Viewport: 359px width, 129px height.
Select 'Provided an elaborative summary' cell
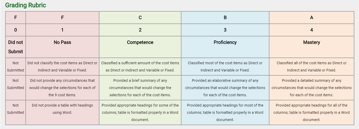click(x=225, y=88)
